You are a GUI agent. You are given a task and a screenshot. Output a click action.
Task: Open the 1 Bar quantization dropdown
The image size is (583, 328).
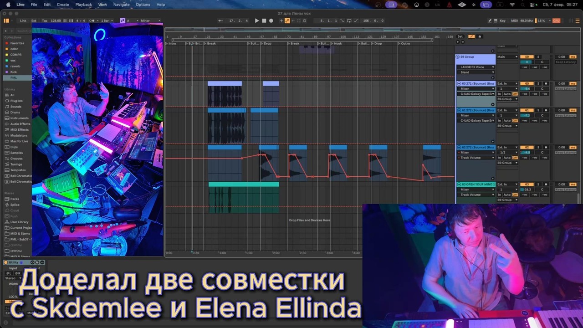pyautogui.click(x=106, y=20)
